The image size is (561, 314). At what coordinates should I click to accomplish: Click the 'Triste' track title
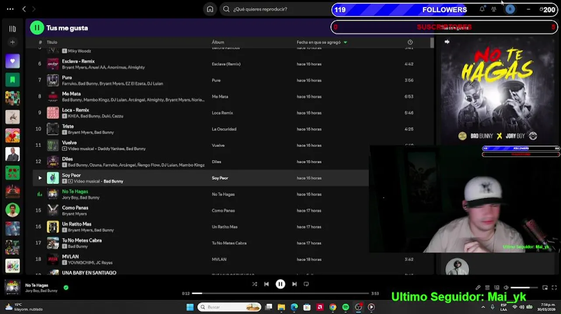click(x=68, y=126)
